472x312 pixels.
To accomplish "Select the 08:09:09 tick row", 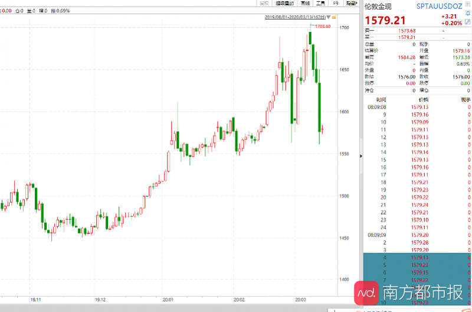I will [x=417, y=235].
